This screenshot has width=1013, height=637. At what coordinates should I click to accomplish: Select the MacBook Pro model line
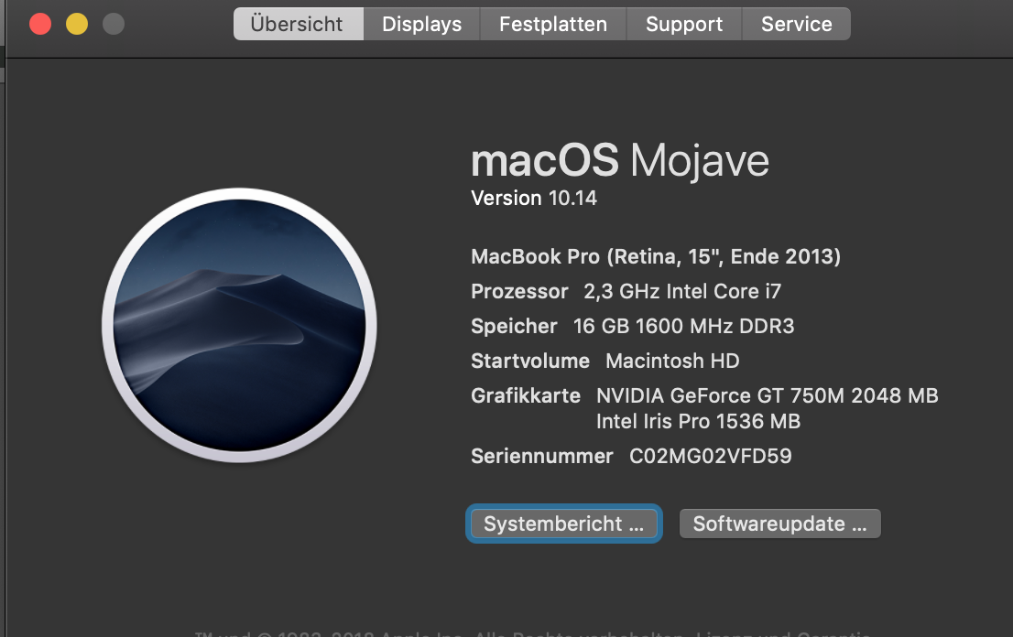pos(656,257)
